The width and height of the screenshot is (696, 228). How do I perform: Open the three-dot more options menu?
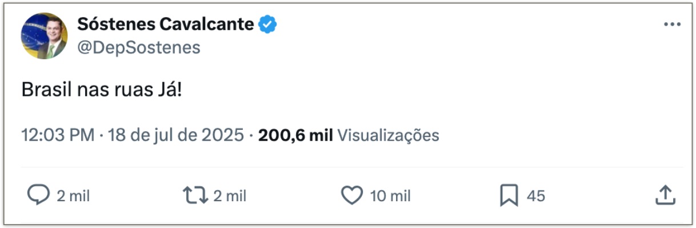[672, 26]
